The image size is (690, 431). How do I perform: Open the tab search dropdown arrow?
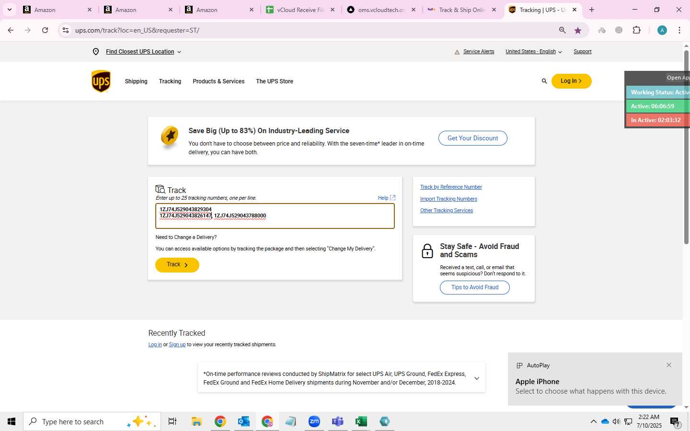(9, 10)
